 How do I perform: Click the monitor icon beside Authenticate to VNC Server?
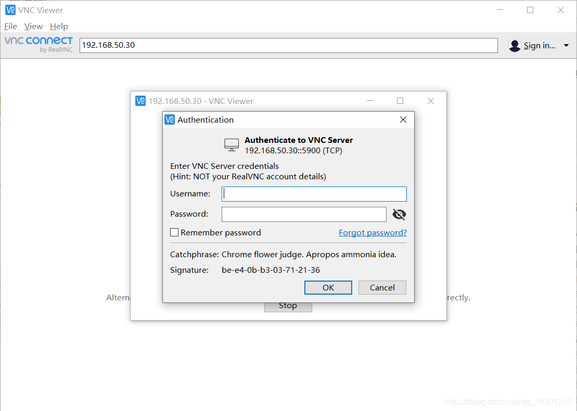click(232, 145)
